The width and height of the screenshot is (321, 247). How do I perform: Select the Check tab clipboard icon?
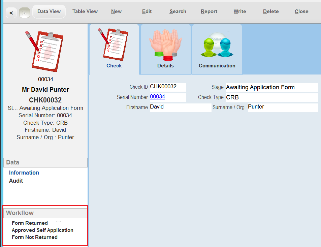click(x=114, y=45)
